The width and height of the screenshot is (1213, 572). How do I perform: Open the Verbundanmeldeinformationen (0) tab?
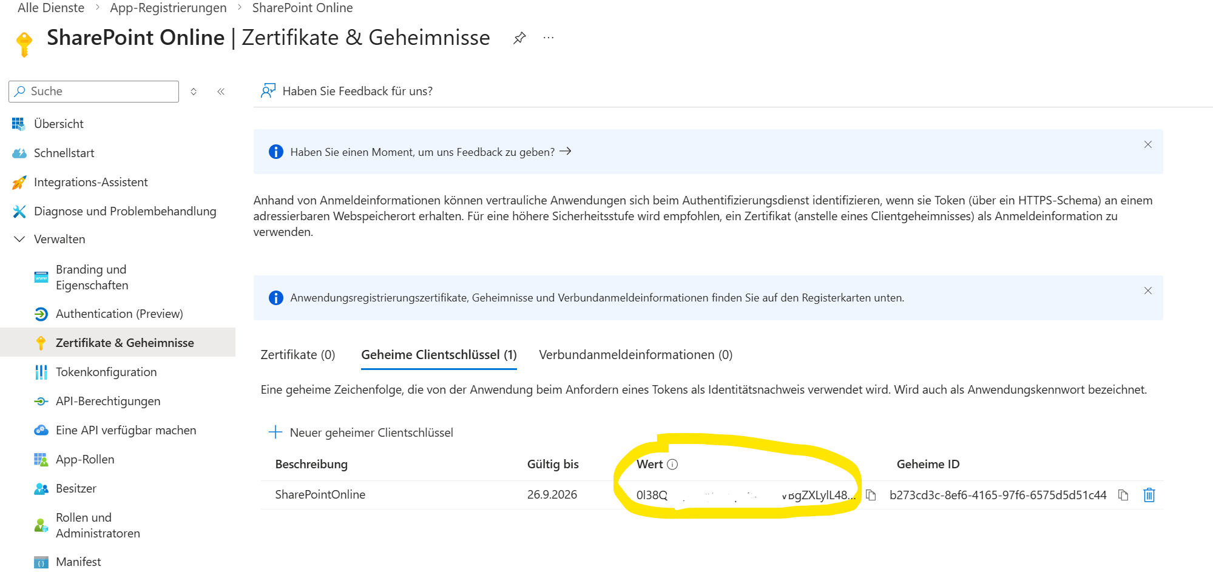(635, 355)
